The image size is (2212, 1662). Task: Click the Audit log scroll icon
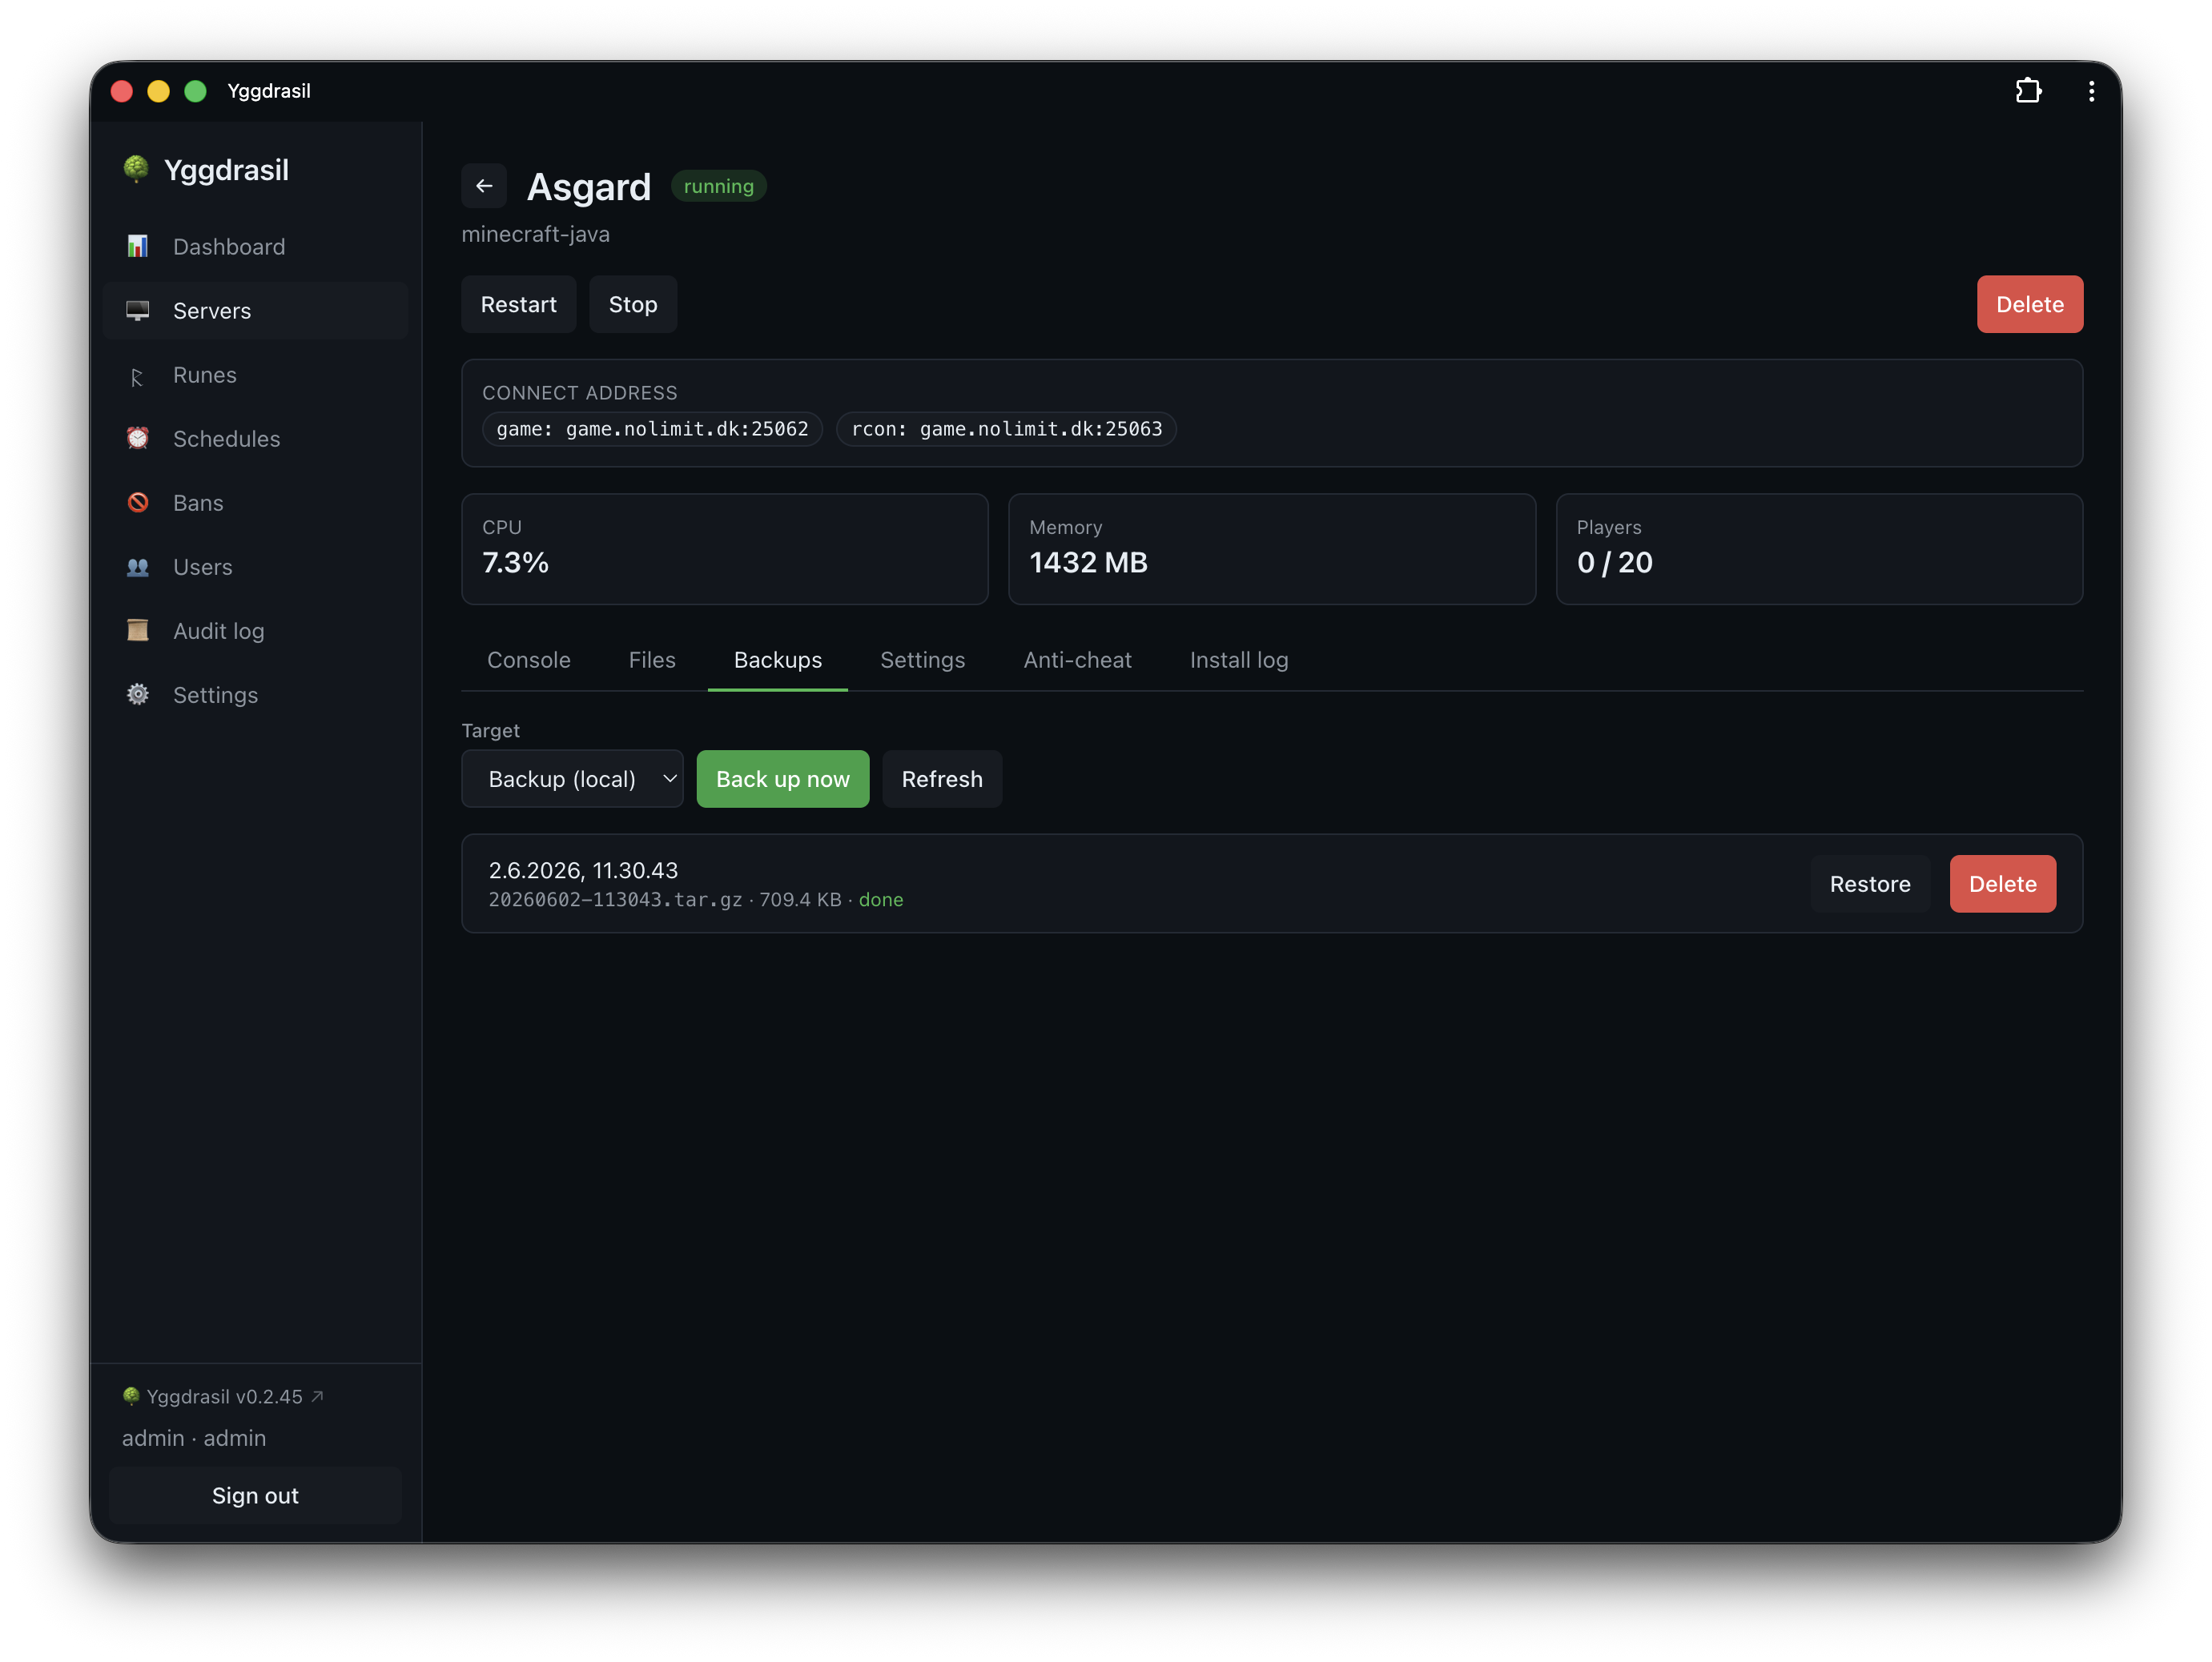pyautogui.click(x=138, y=631)
